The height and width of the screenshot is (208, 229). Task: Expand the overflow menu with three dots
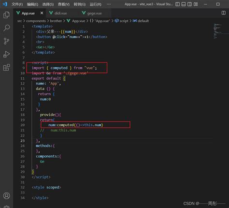(109, 4)
